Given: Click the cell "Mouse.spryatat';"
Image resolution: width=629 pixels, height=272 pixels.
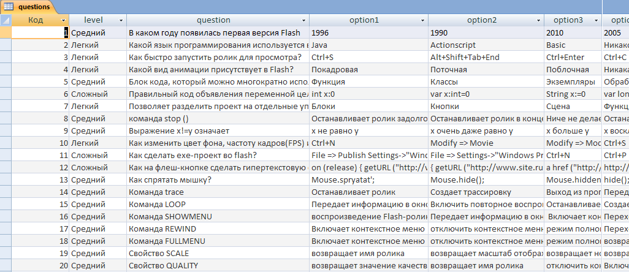Looking at the screenshot, I should coord(368,180).
